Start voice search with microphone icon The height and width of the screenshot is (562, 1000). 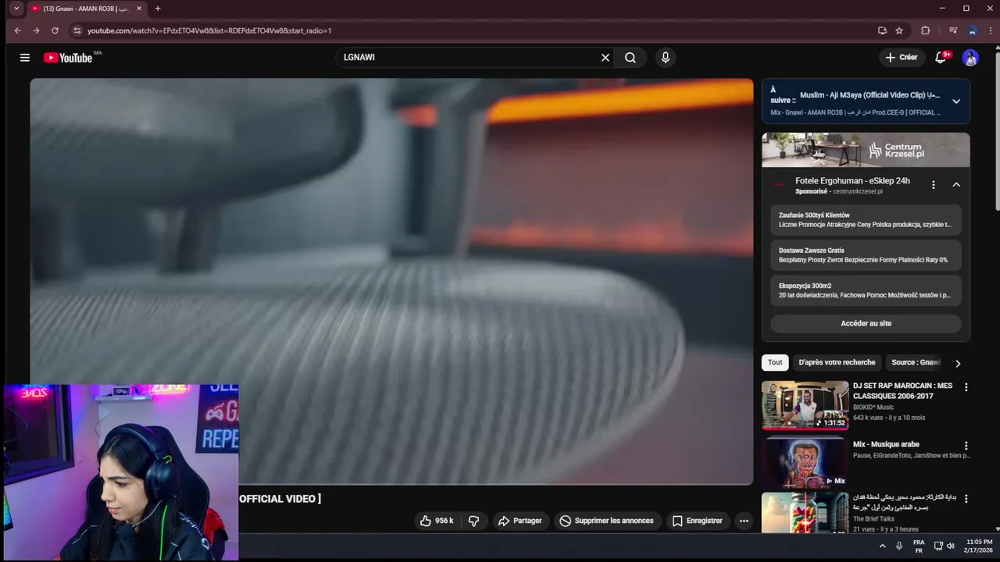(665, 58)
